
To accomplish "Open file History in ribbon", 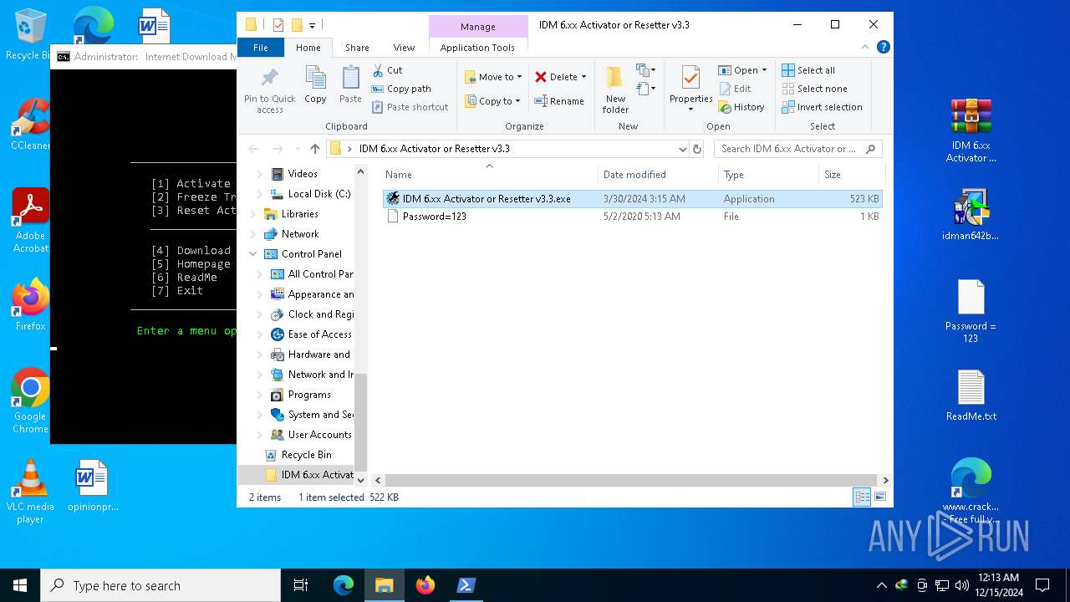I will (741, 107).
